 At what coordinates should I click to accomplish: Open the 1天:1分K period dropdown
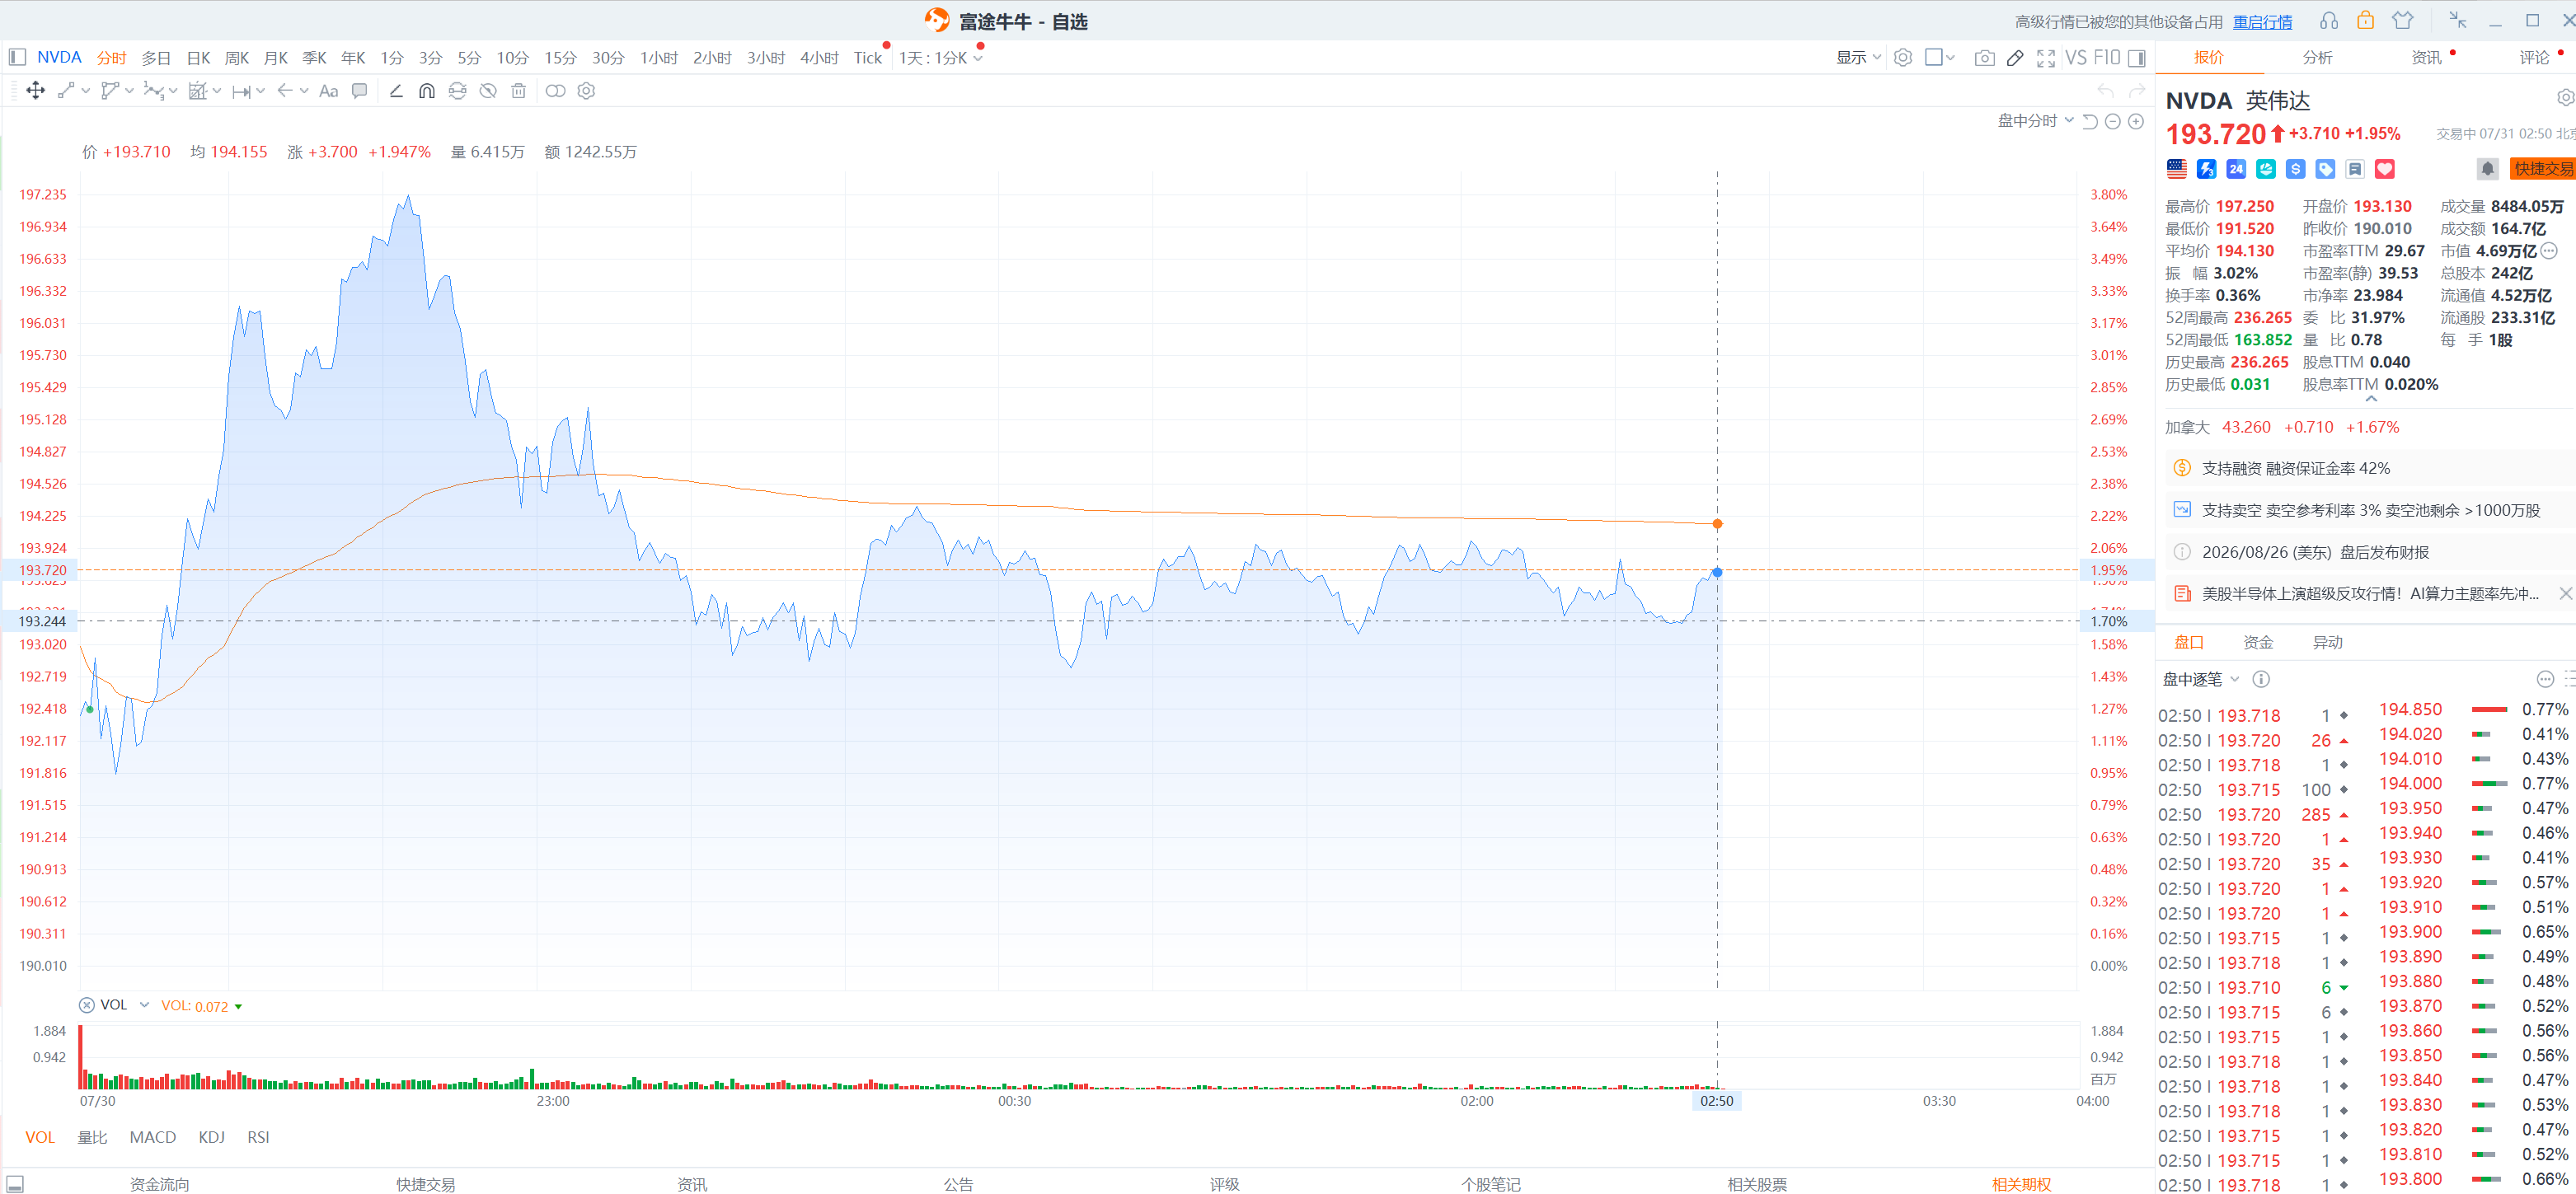point(940,58)
